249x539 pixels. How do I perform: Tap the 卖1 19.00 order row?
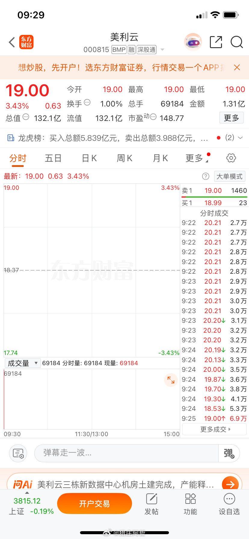coord(214,190)
